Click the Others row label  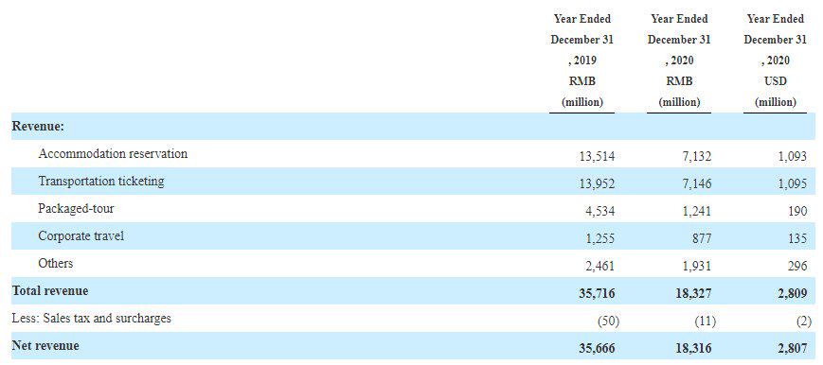(x=55, y=263)
